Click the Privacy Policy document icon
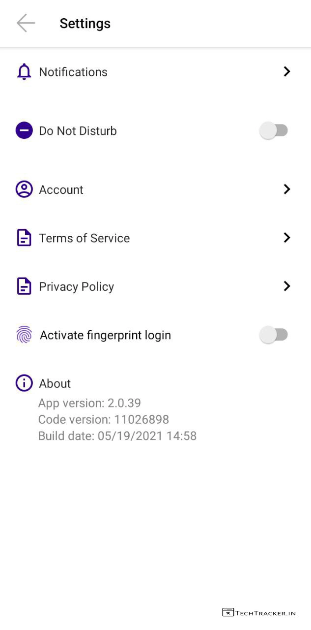 24,286
